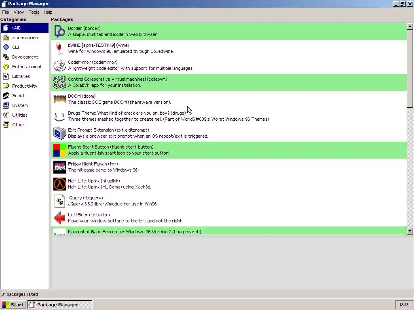Click the Half-Life lambda icon
This screenshot has height=310, width=414.
[60, 184]
